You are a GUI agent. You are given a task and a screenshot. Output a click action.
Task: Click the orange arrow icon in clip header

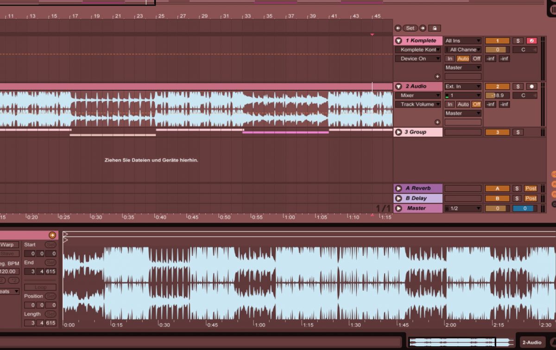pos(52,235)
